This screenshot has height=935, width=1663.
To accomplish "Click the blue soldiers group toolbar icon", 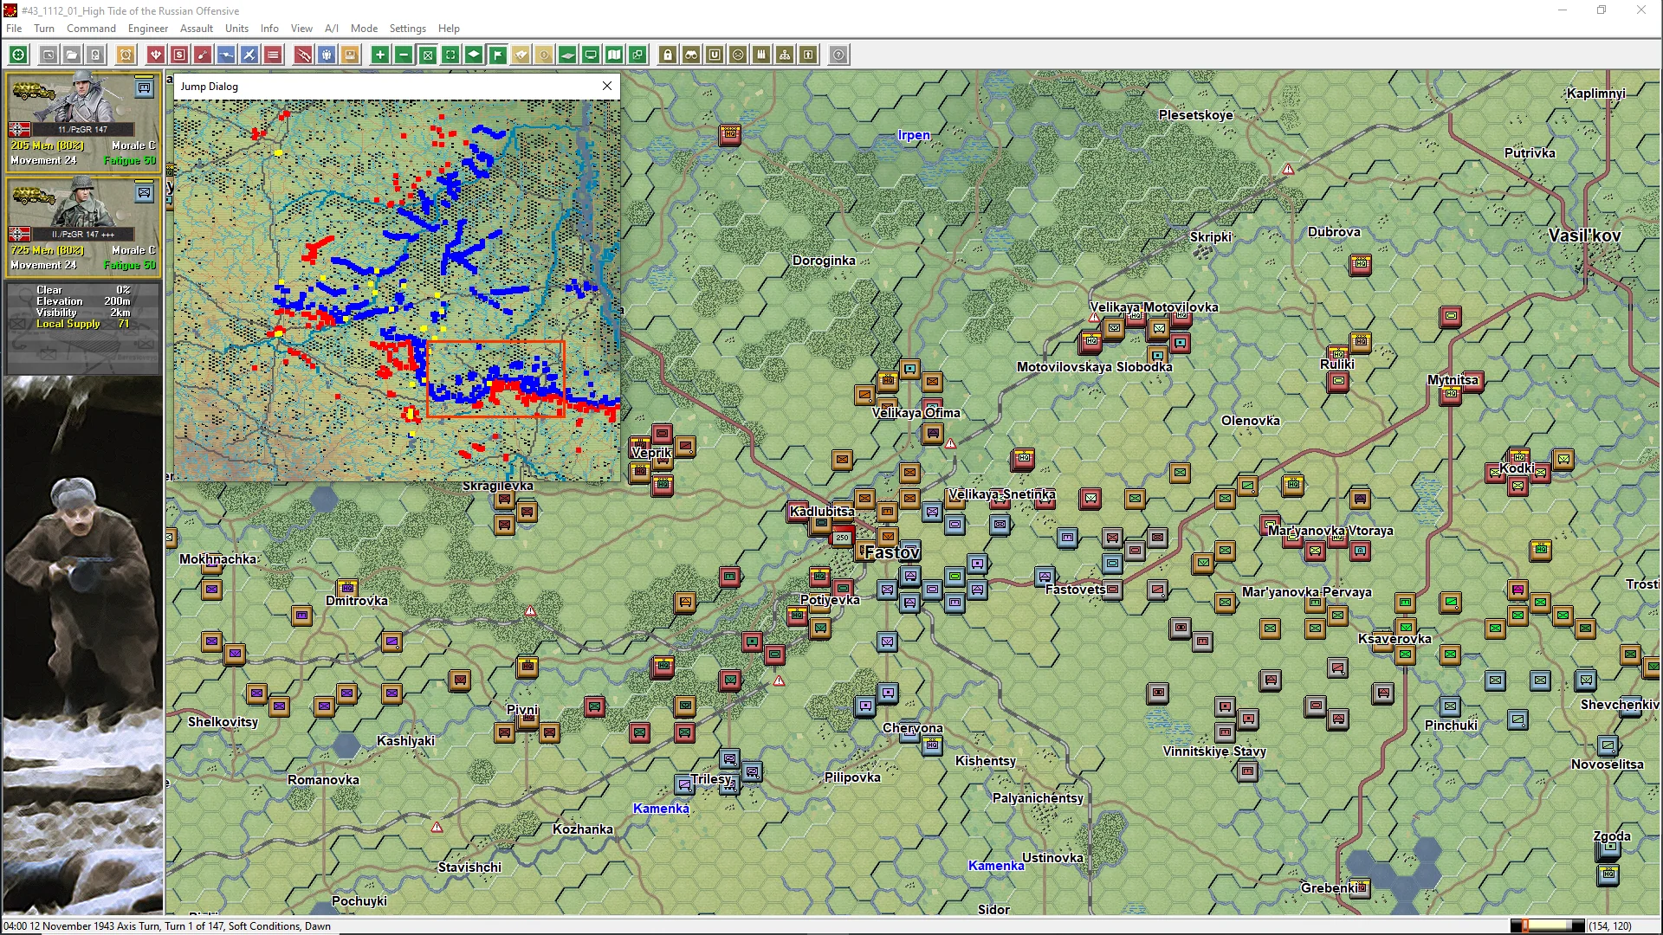I will [x=327, y=55].
